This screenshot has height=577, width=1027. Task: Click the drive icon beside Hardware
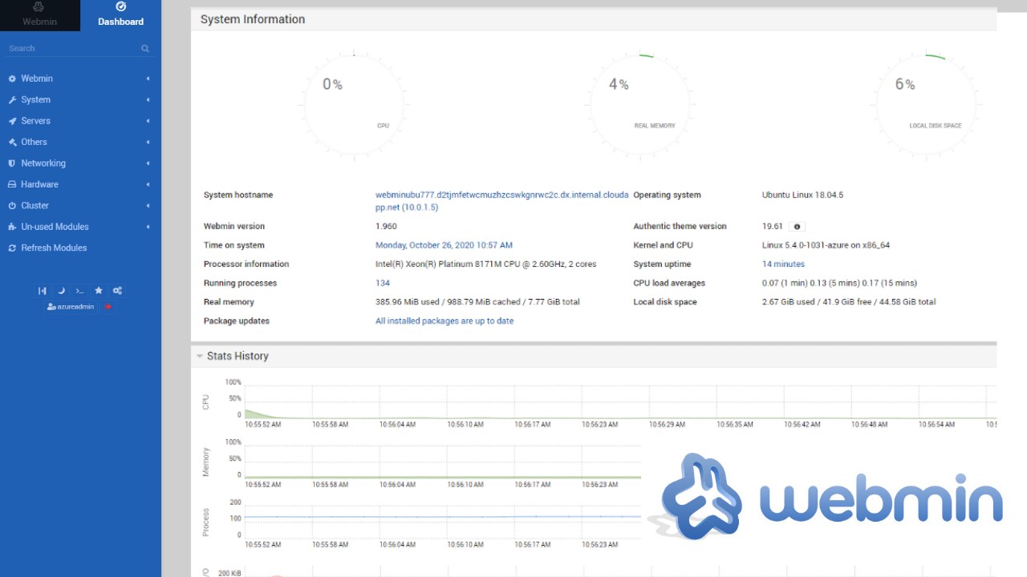(x=12, y=184)
